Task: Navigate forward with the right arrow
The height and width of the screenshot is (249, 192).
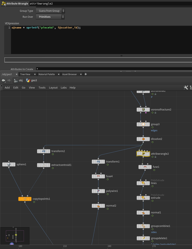Action: (9, 81)
